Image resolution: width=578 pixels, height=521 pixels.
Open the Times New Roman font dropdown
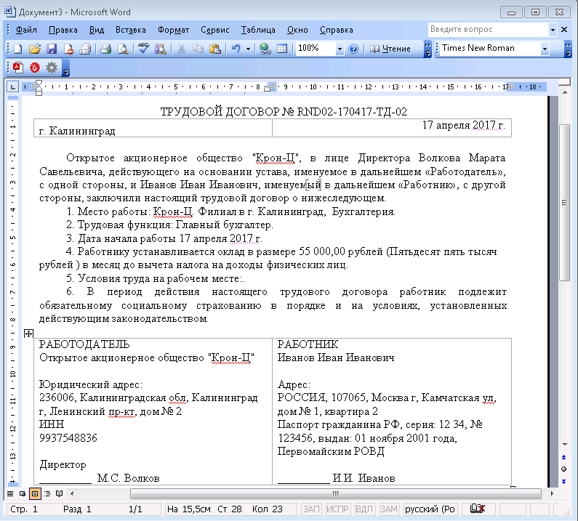point(545,49)
